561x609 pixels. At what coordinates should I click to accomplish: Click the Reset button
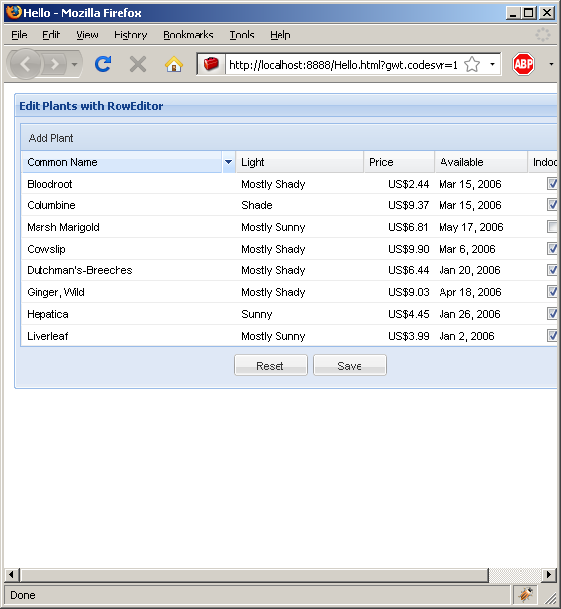tap(271, 365)
